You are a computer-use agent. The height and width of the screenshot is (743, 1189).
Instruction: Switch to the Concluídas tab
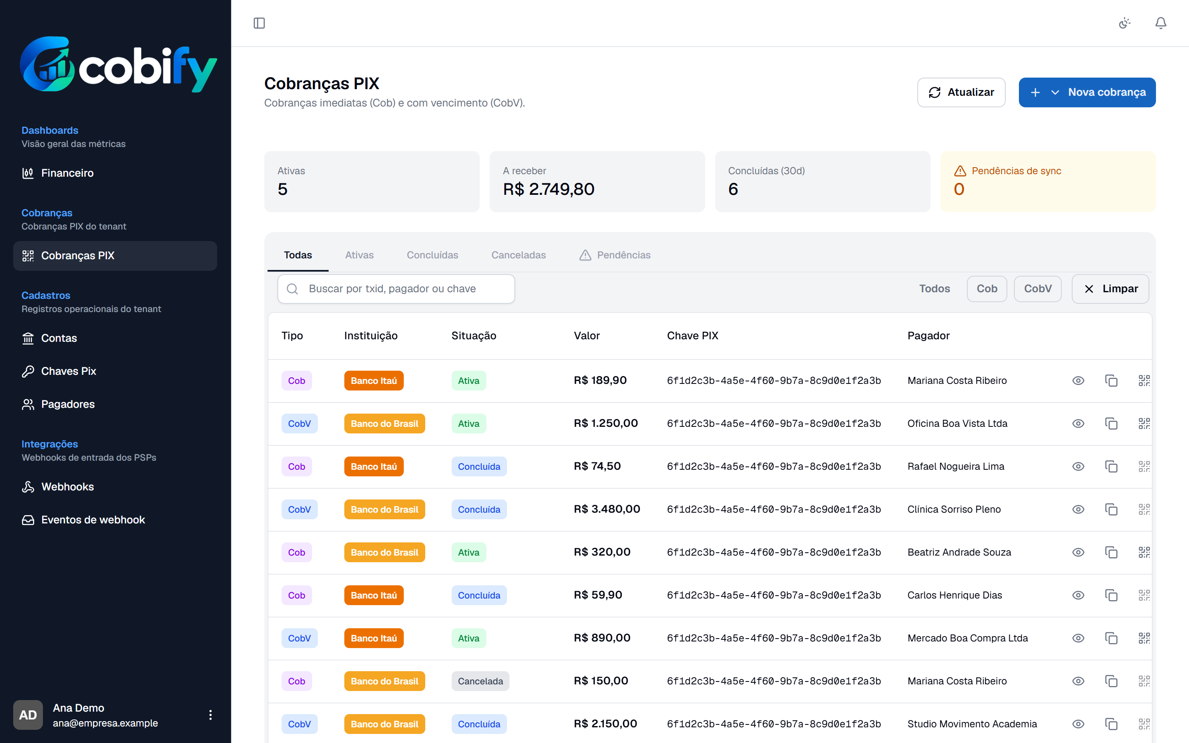click(x=432, y=255)
